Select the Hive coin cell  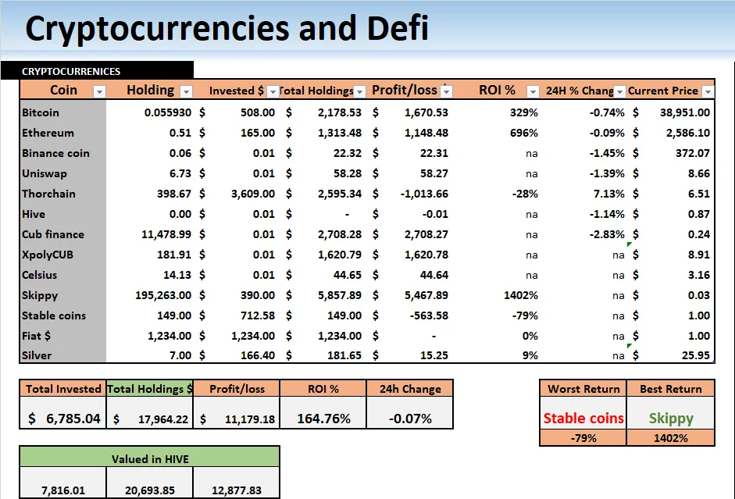[x=63, y=214]
